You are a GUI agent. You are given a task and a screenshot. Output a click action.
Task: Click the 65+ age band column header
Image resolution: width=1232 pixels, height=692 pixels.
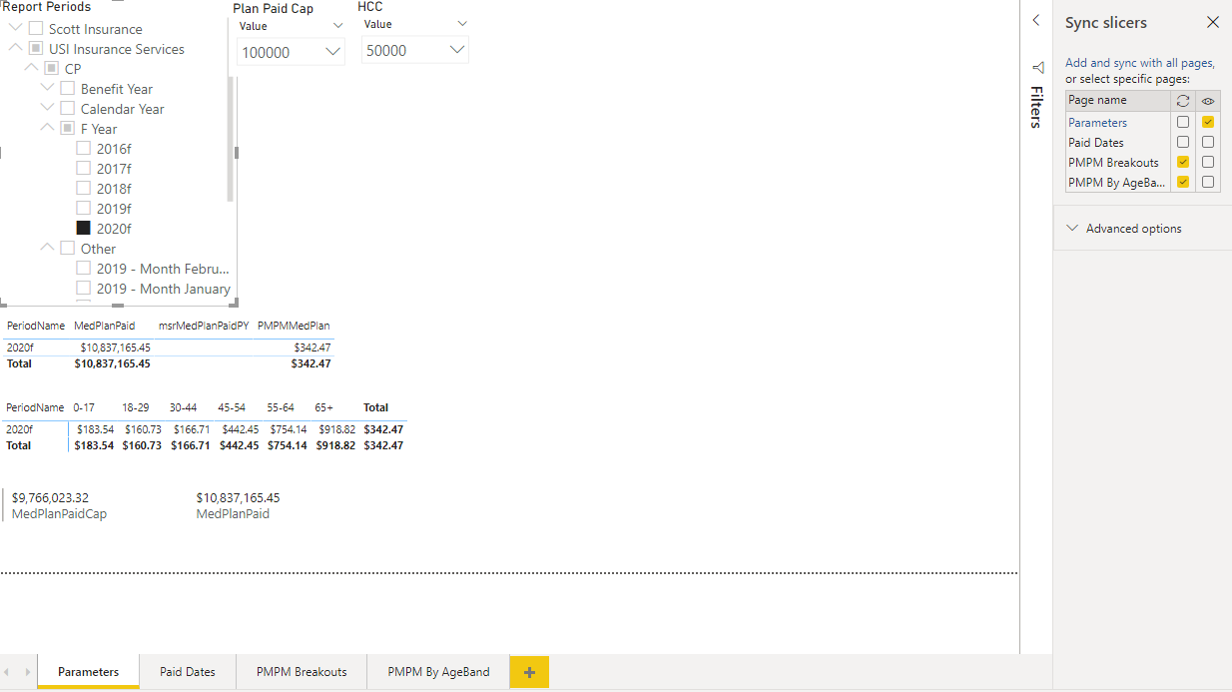point(324,407)
